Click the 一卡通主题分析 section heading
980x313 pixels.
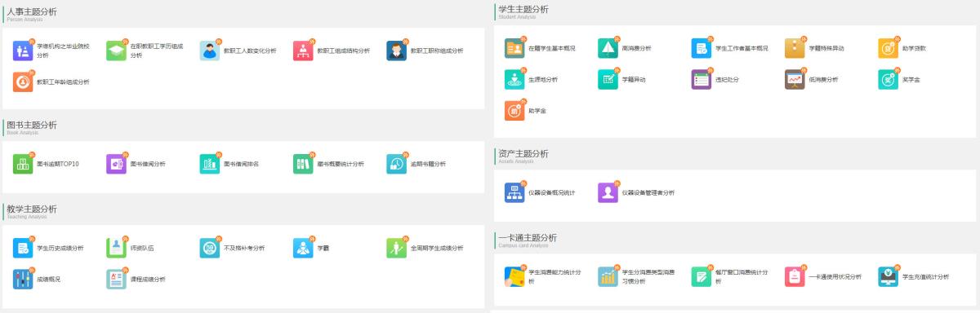point(528,237)
